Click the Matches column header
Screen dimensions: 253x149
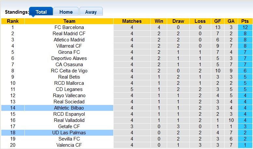(132, 21)
